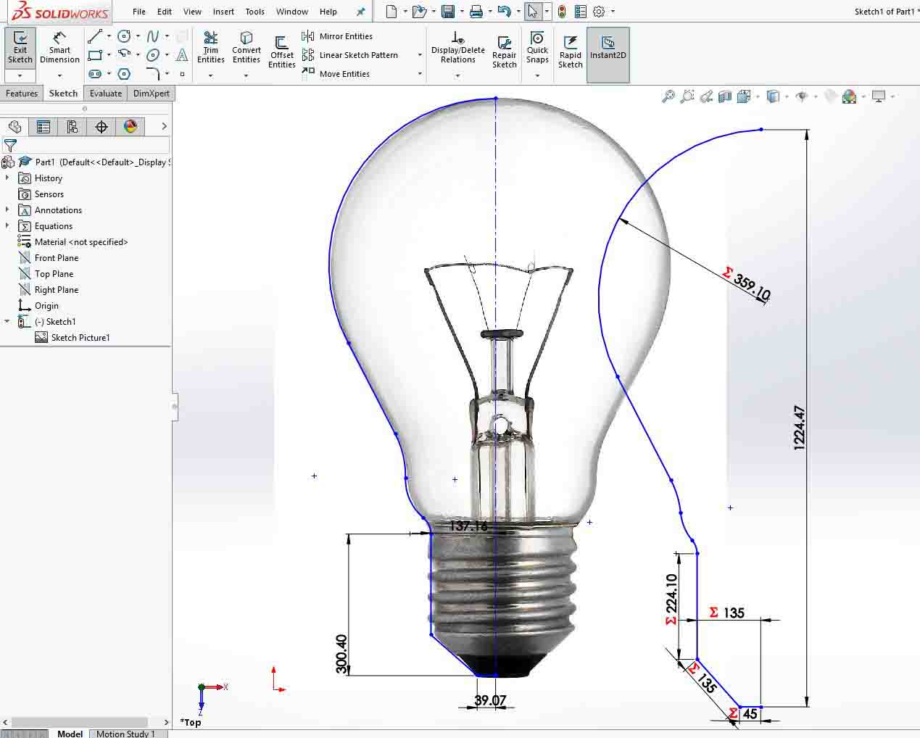Open the Tools menu
The height and width of the screenshot is (738, 920).
click(x=255, y=12)
